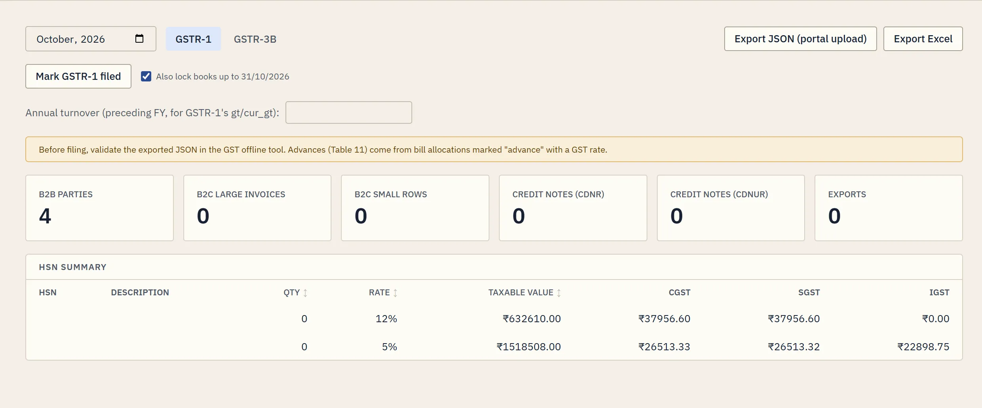This screenshot has height=408, width=982.
Task: Click taxable value ₹632610.00
Action: pyautogui.click(x=532, y=319)
